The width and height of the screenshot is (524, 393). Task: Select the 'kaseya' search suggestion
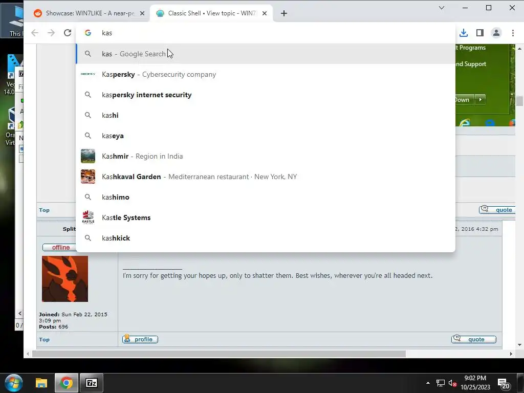point(266,136)
